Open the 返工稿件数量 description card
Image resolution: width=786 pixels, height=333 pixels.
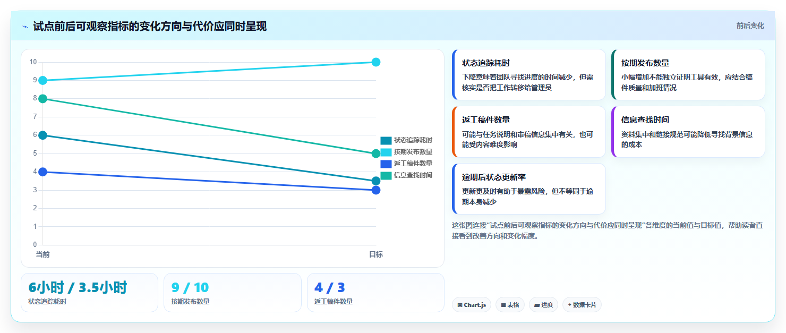[x=528, y=132]
